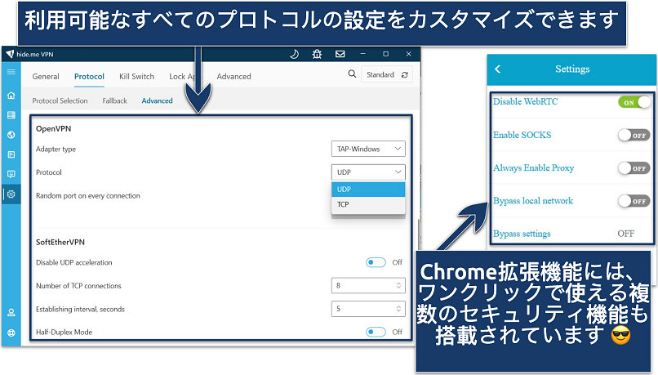Click the Random port on every connection text
Image resolution: width=658 pixels, height=375 pixels.
coord(88,196)
